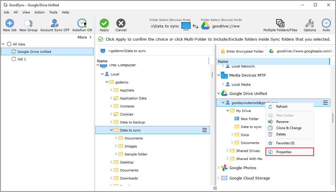Click the Google Cloud Storage icon
The height and width of the screenshot is (192, 336).
224,178
